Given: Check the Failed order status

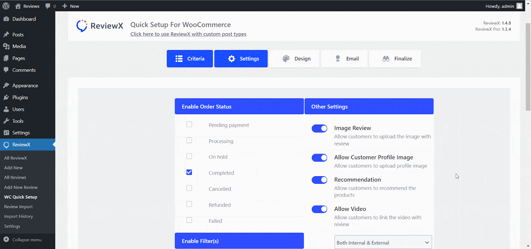Looking at the screenshot, I should pos(189,220).
